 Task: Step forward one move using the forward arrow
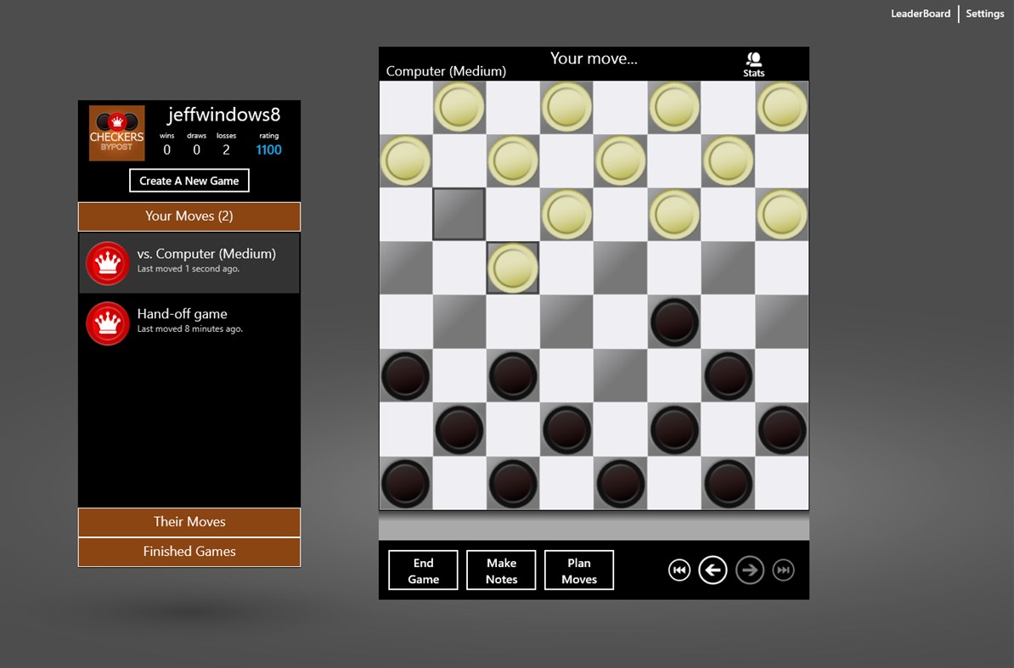pos(750,570)
